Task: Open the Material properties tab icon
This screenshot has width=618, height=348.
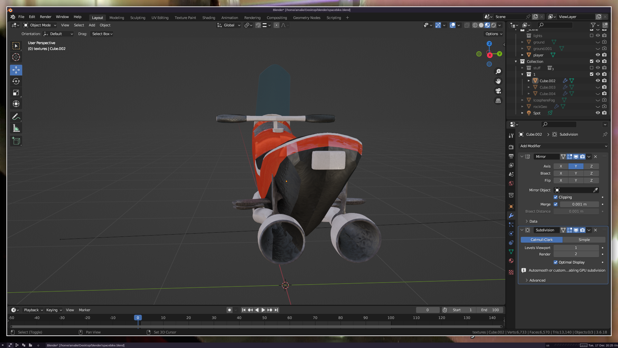Action: (x=511, y=261)
